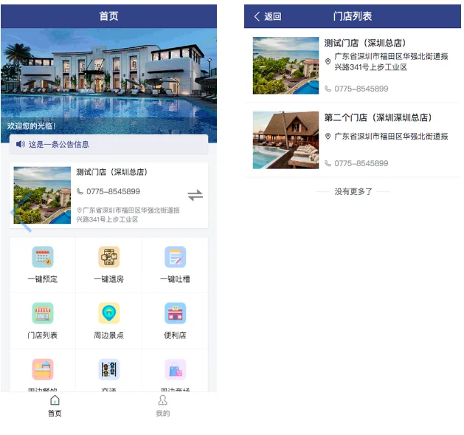
Task: Open the nearby dining food icon
Action: click(x=43, y=369)
